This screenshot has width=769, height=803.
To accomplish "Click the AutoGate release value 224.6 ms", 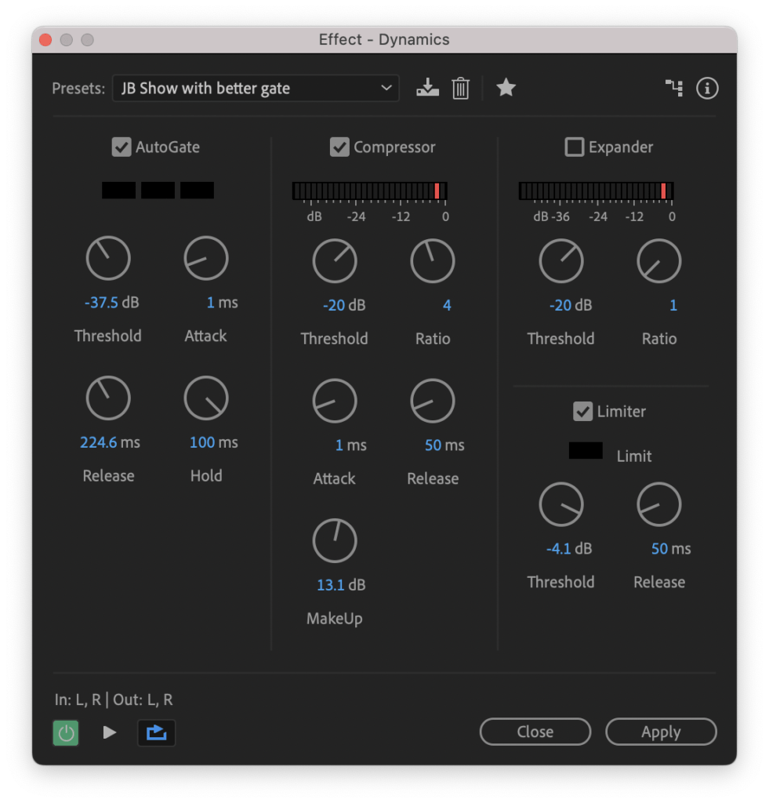I will pos(110,442).
